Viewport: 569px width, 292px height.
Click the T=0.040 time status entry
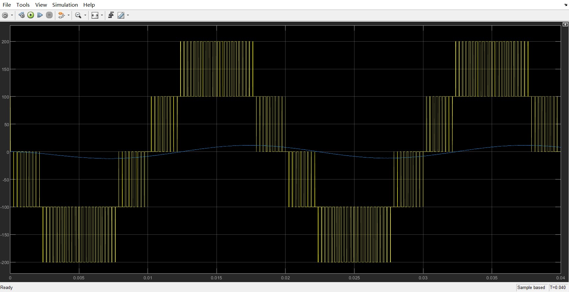tap(558, 287)
